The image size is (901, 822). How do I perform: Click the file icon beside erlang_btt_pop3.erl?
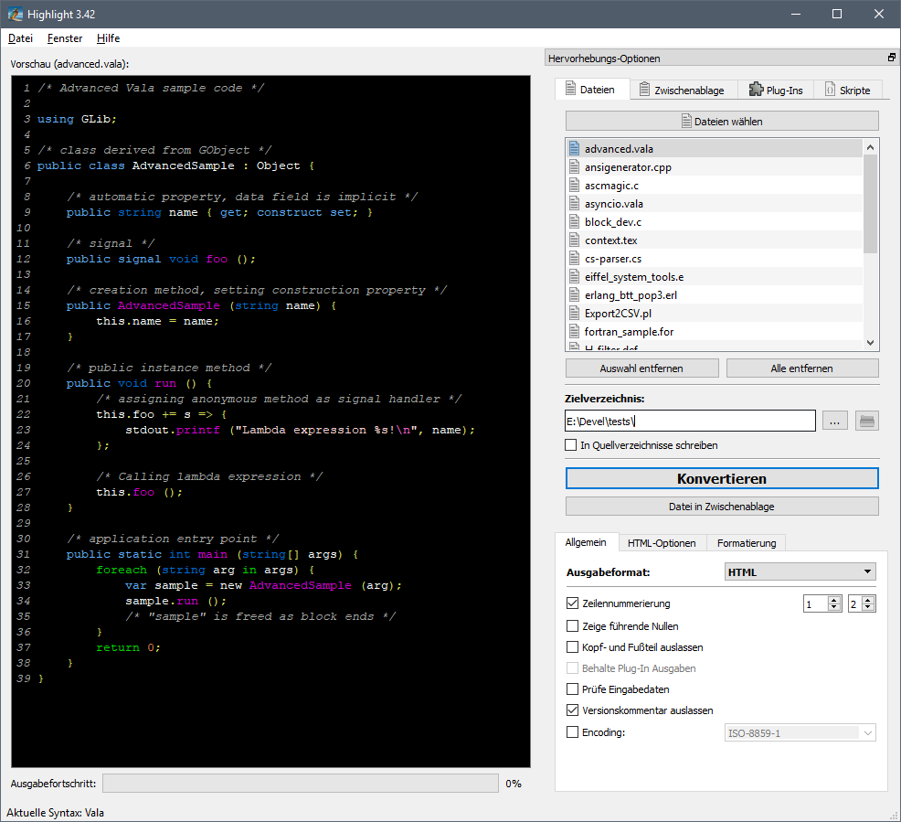pos(574,295)
